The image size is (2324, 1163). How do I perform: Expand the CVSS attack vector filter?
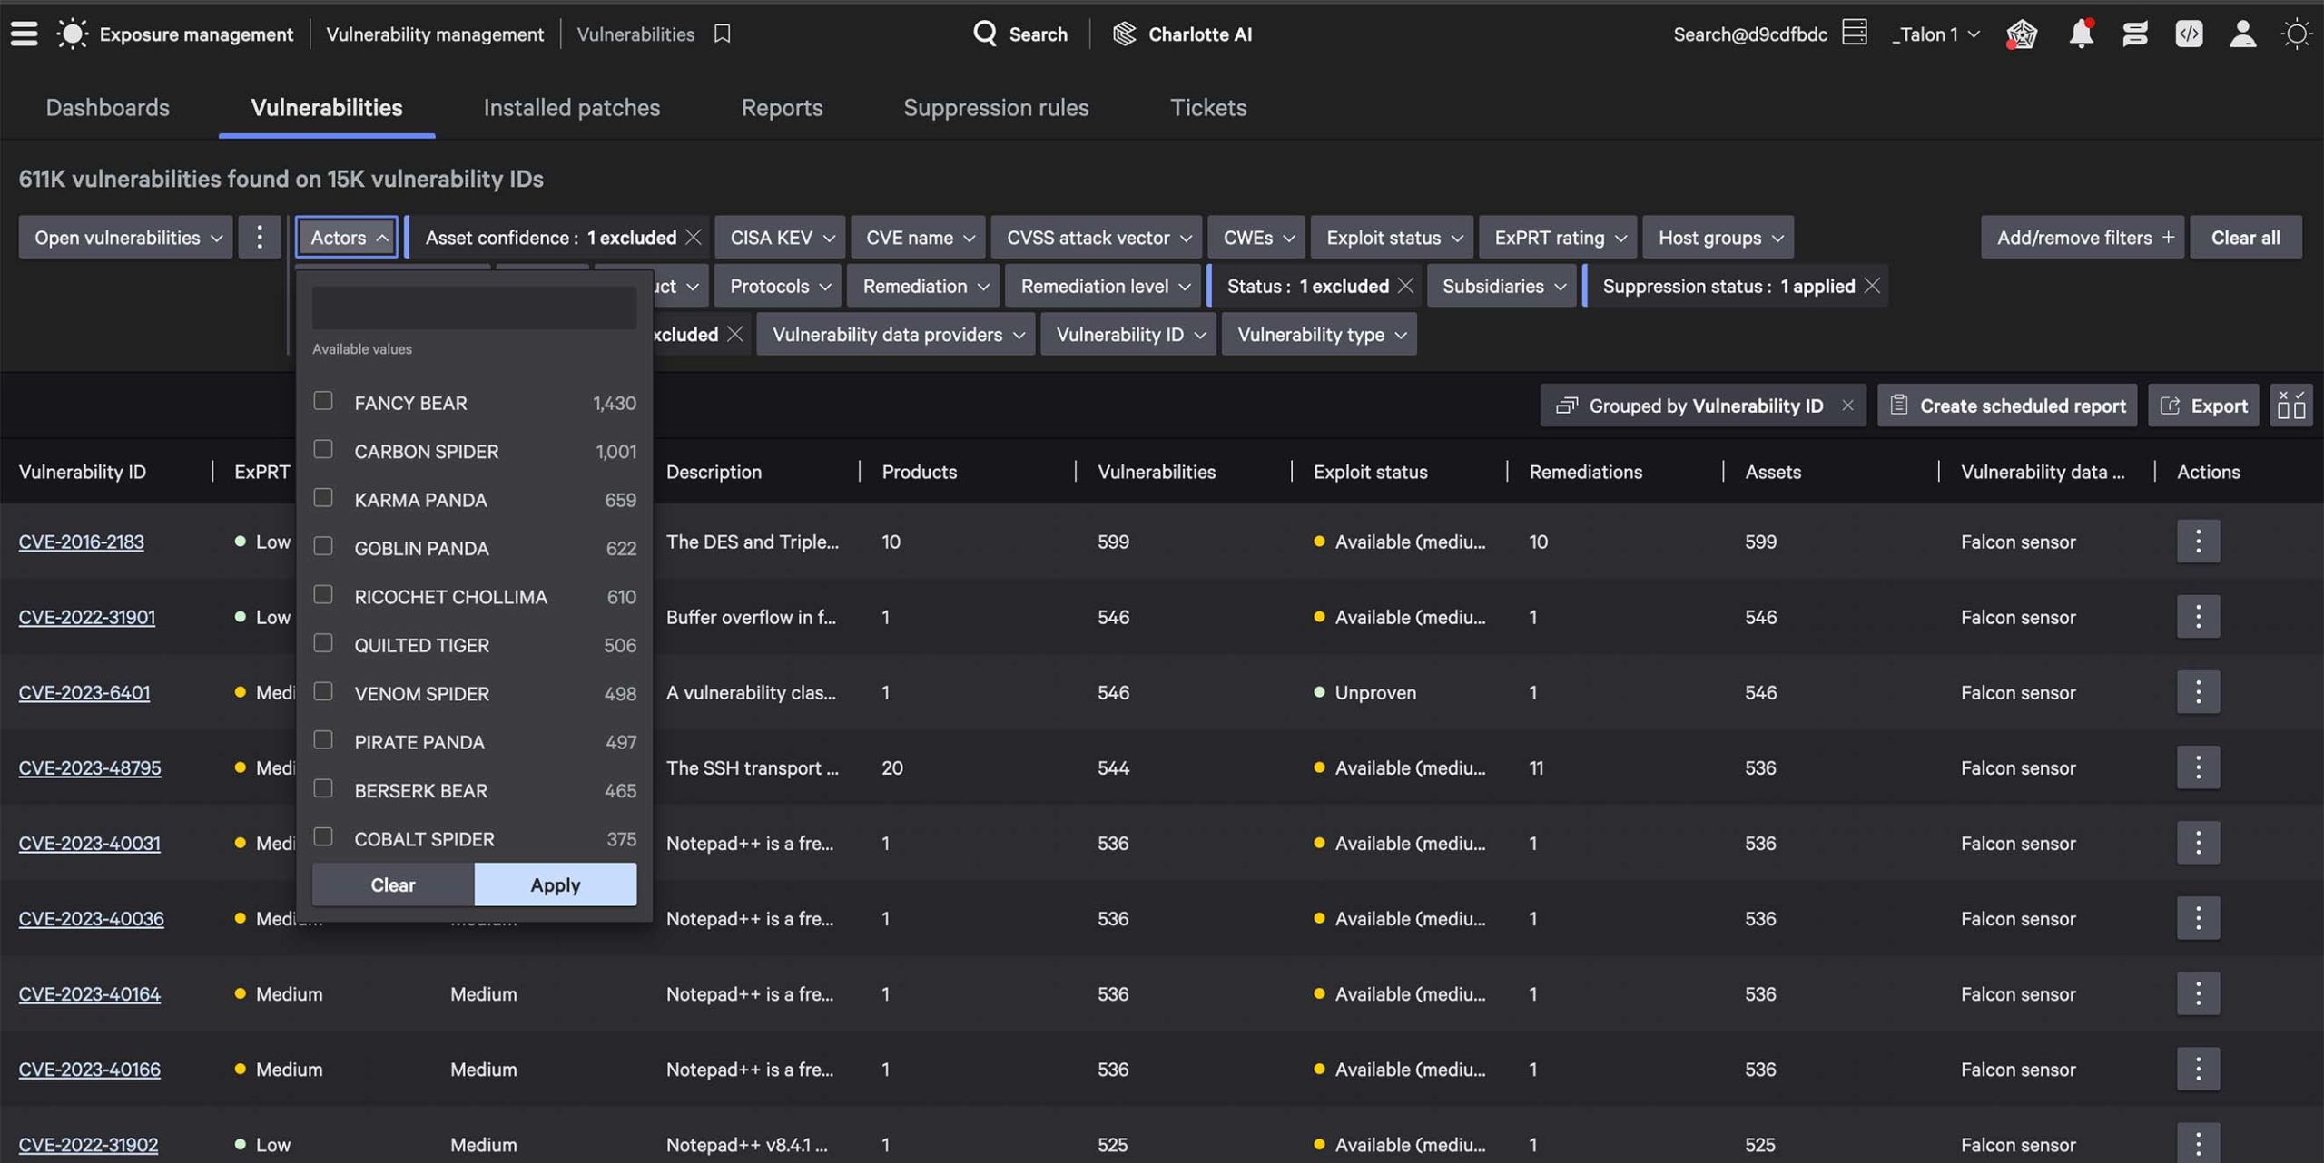point(1097,237)
